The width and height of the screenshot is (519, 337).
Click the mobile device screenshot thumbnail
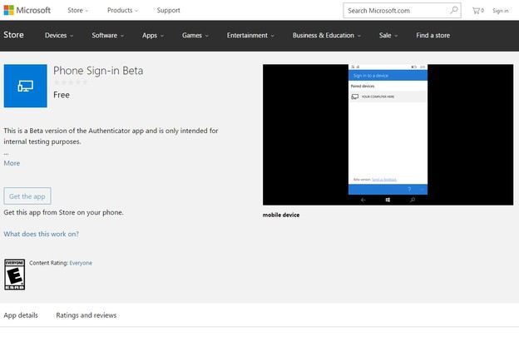(388, 134)
